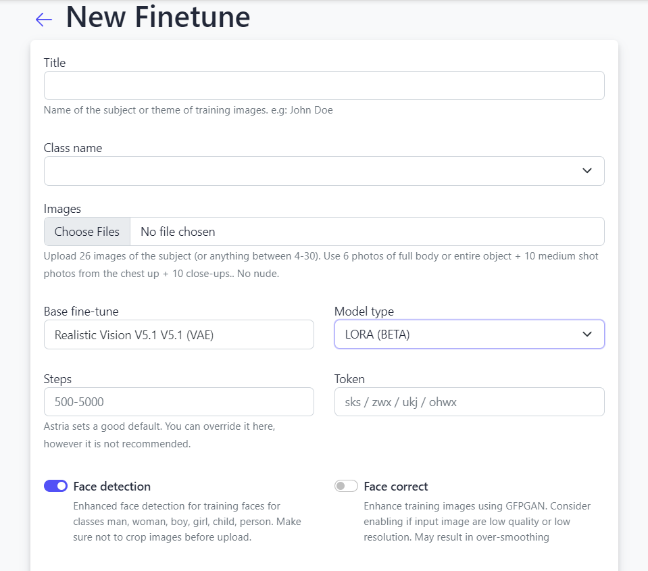Click the back arrow beside New Finetune
648x571 pixels.
44,20
